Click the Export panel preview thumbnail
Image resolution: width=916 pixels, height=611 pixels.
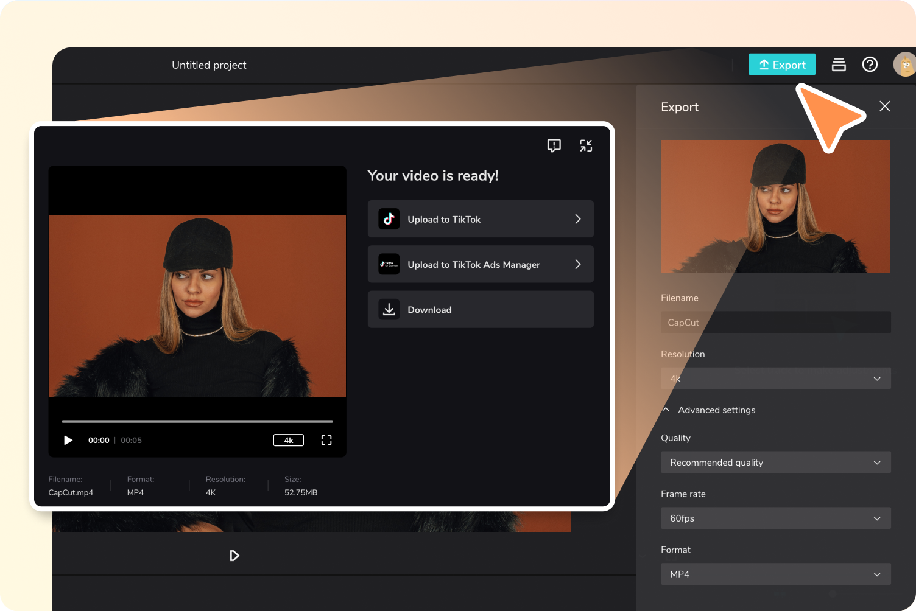[776, 206]
